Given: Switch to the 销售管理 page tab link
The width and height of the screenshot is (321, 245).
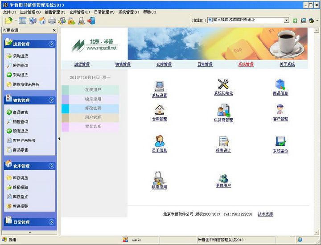Looking at the screenshot, I should [x=123, y=64].
